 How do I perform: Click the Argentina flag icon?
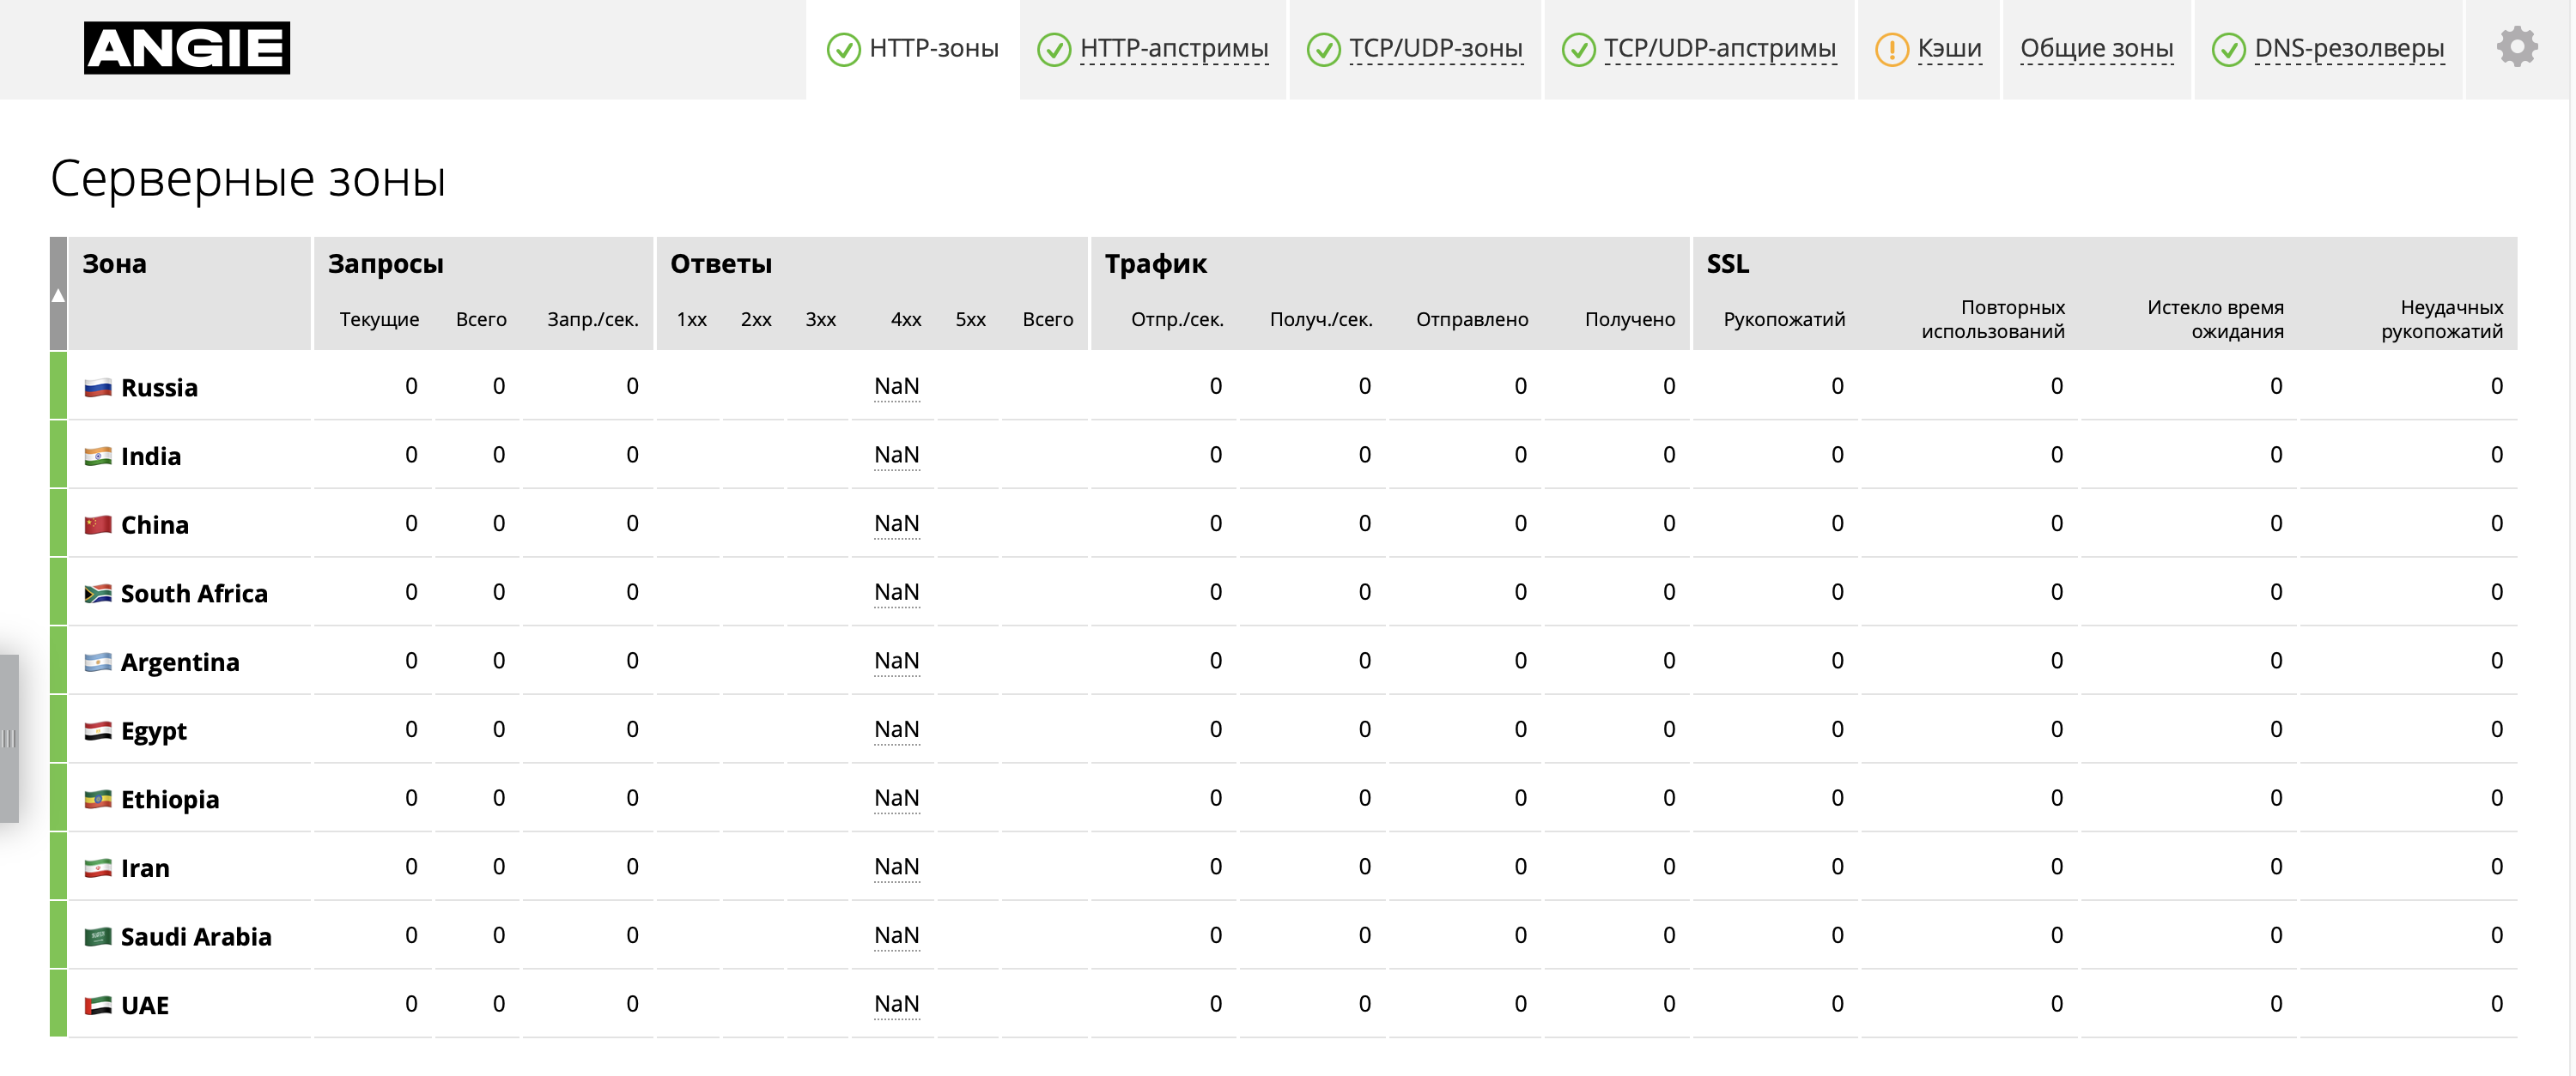98,662
